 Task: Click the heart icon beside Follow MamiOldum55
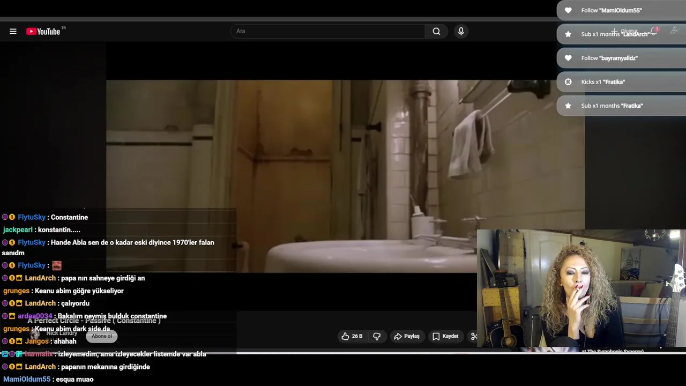pos(568,10)
